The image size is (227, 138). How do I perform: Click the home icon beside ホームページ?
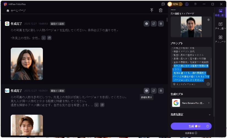(x=8, y=10)
